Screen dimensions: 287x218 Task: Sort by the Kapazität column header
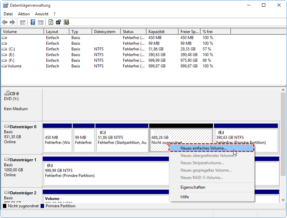tap(162, 32)
